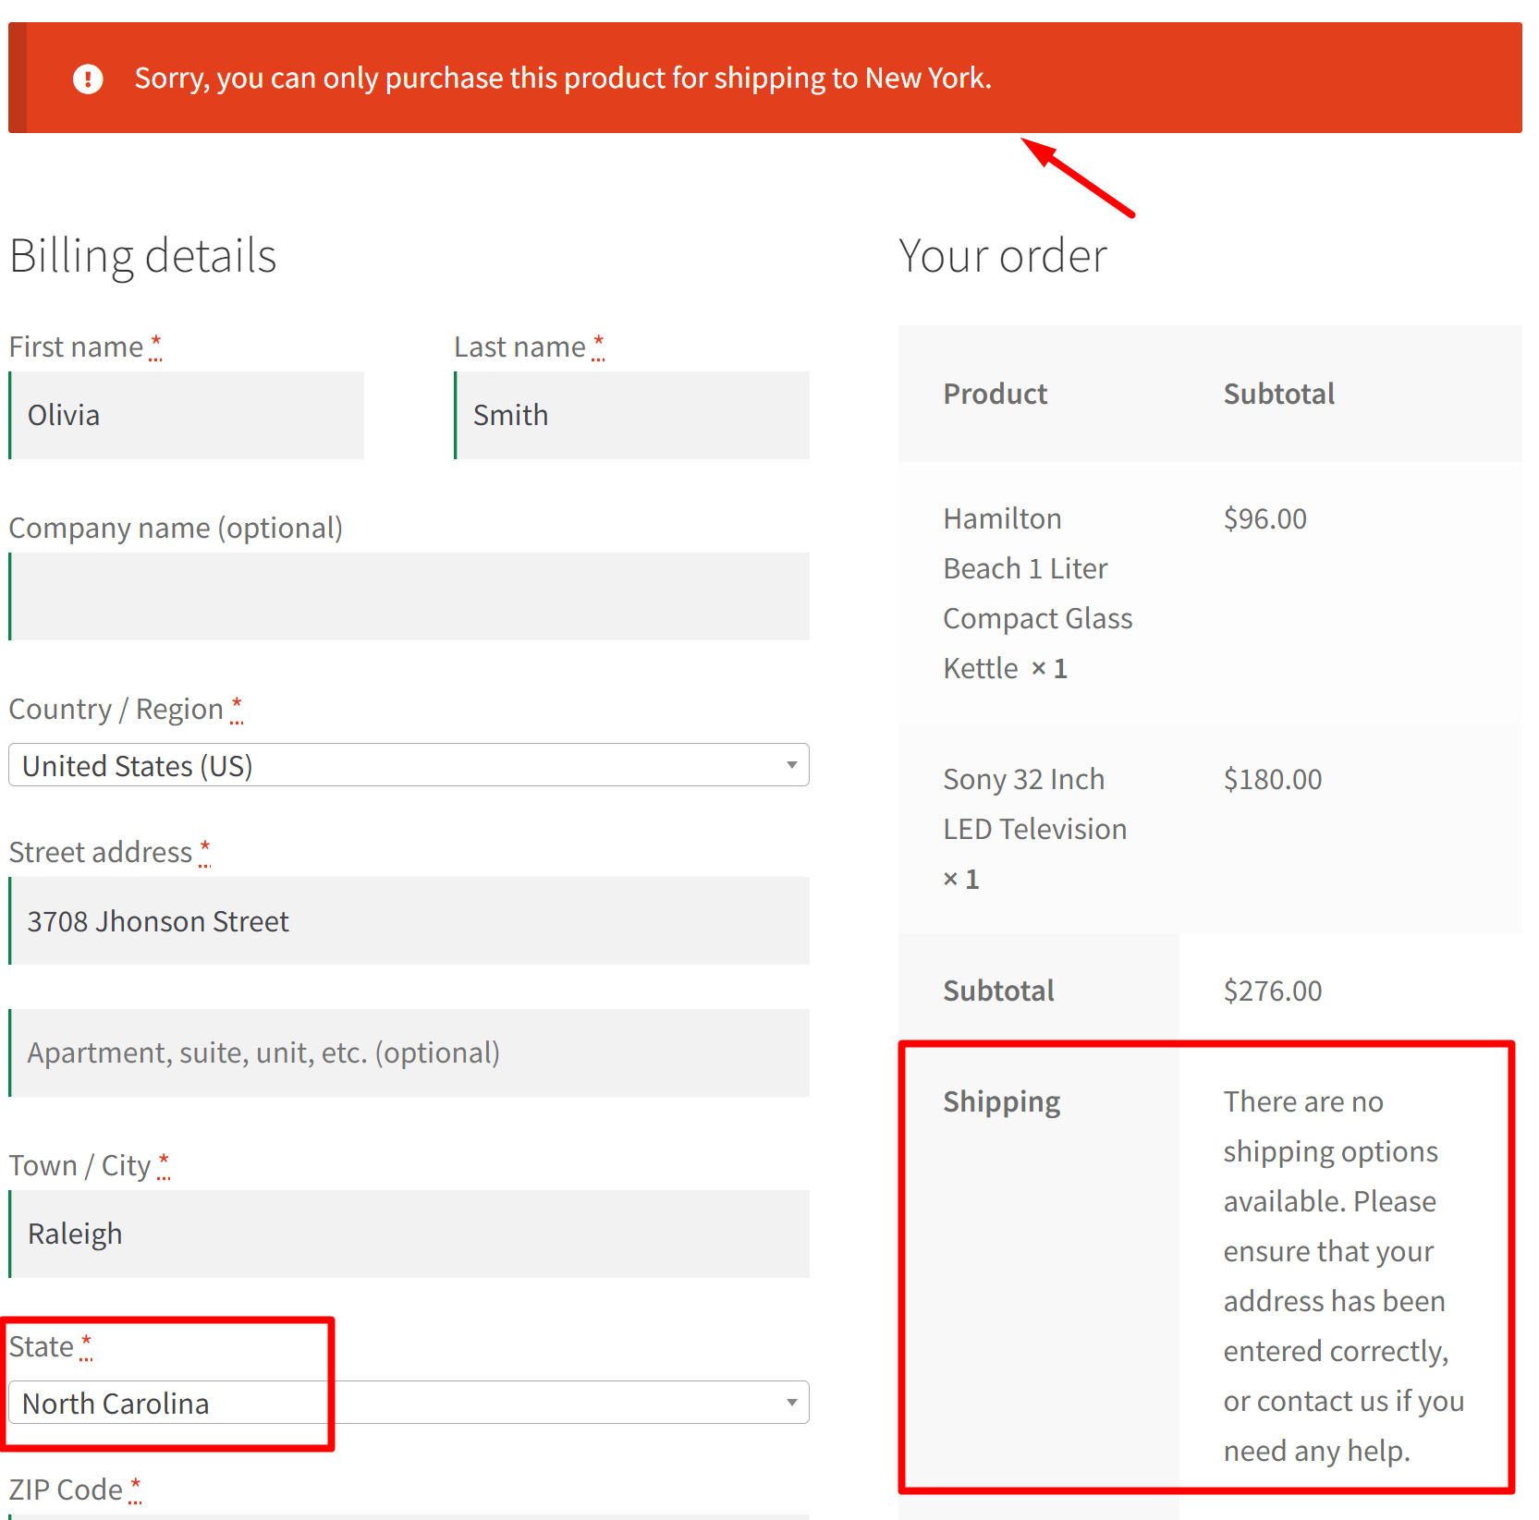Click the empty Company name field
Viewport: 1539px width, 1520px height.
[x=407, y=596]
